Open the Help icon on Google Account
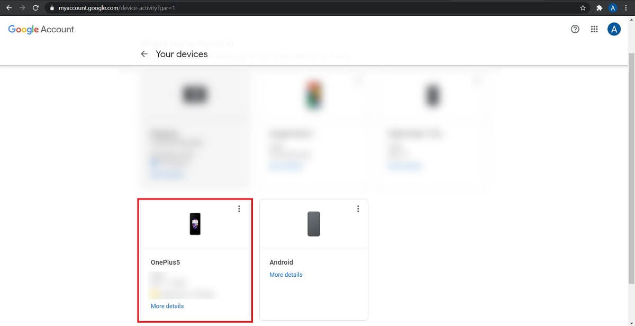The width and height of the screenshot is (635, 326). click(575, 29)
